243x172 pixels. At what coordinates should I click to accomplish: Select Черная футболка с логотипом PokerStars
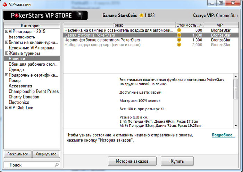151,40
